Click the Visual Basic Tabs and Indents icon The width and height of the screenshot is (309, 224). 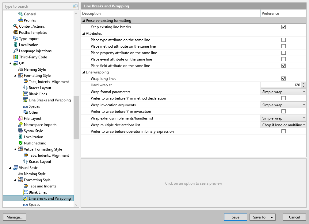pyautogui.click(x=25, y=186)
